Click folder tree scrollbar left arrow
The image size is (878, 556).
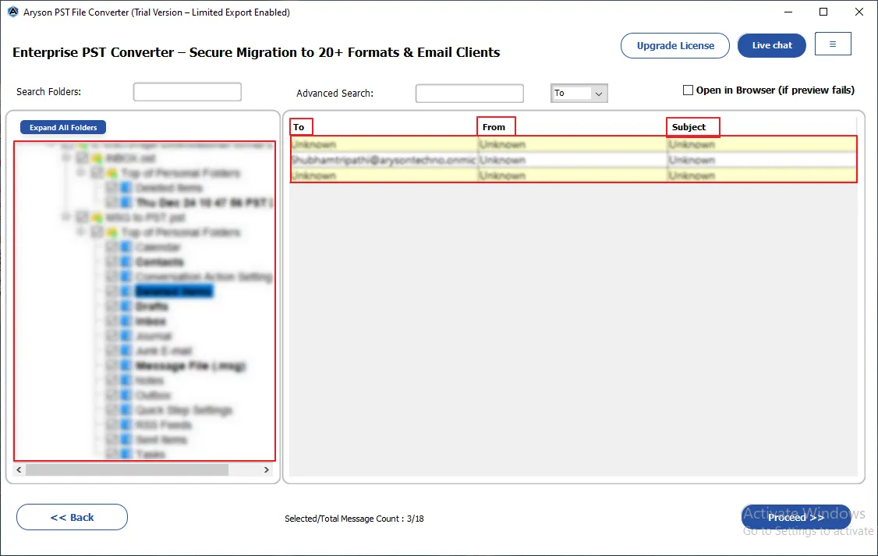(19, 469)
